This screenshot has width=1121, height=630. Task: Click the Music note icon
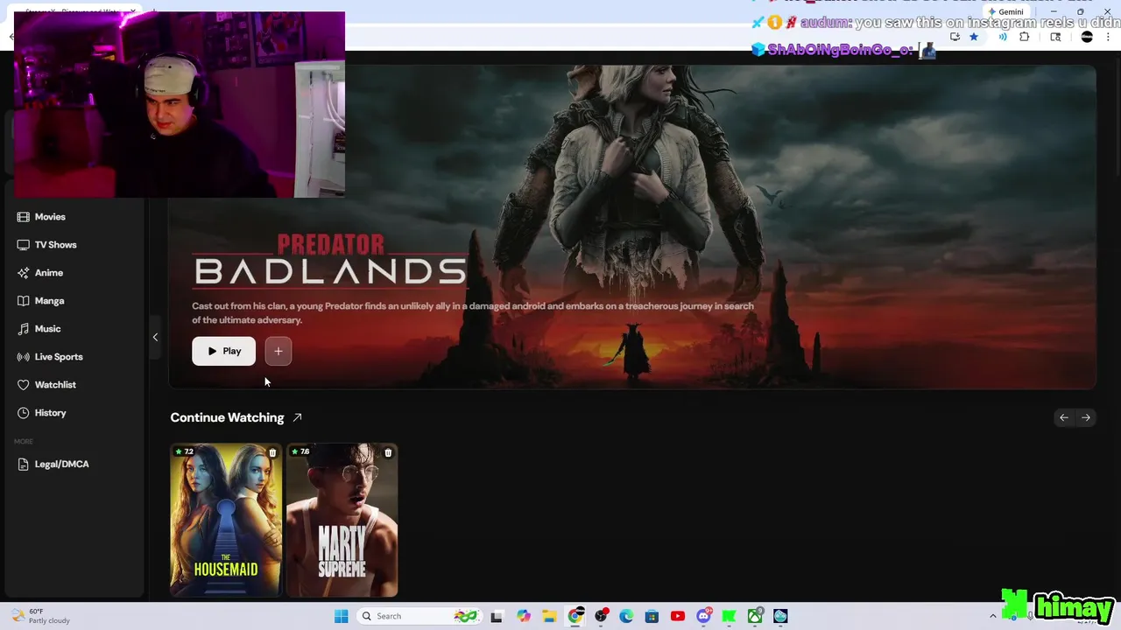coord(24,329)
